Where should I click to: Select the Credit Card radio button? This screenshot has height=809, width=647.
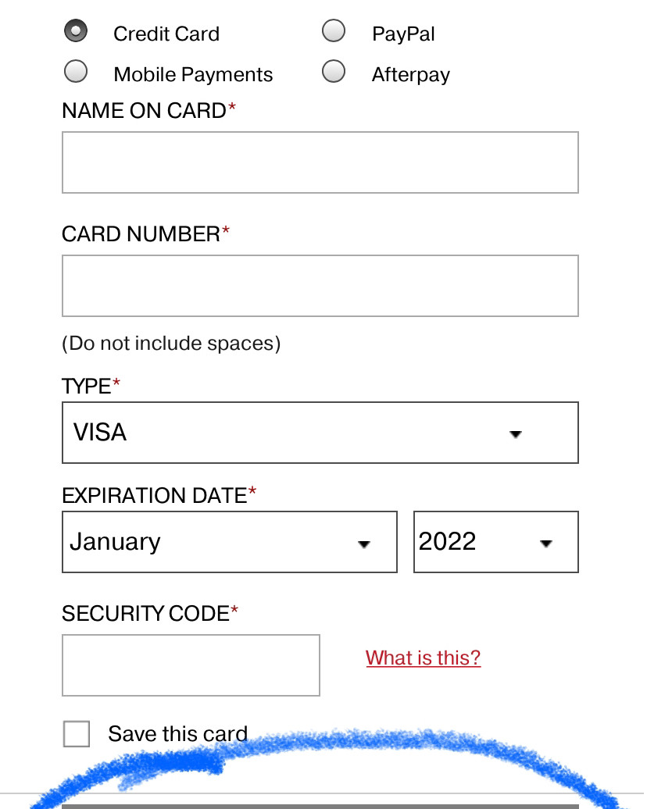tap(75, 31)
